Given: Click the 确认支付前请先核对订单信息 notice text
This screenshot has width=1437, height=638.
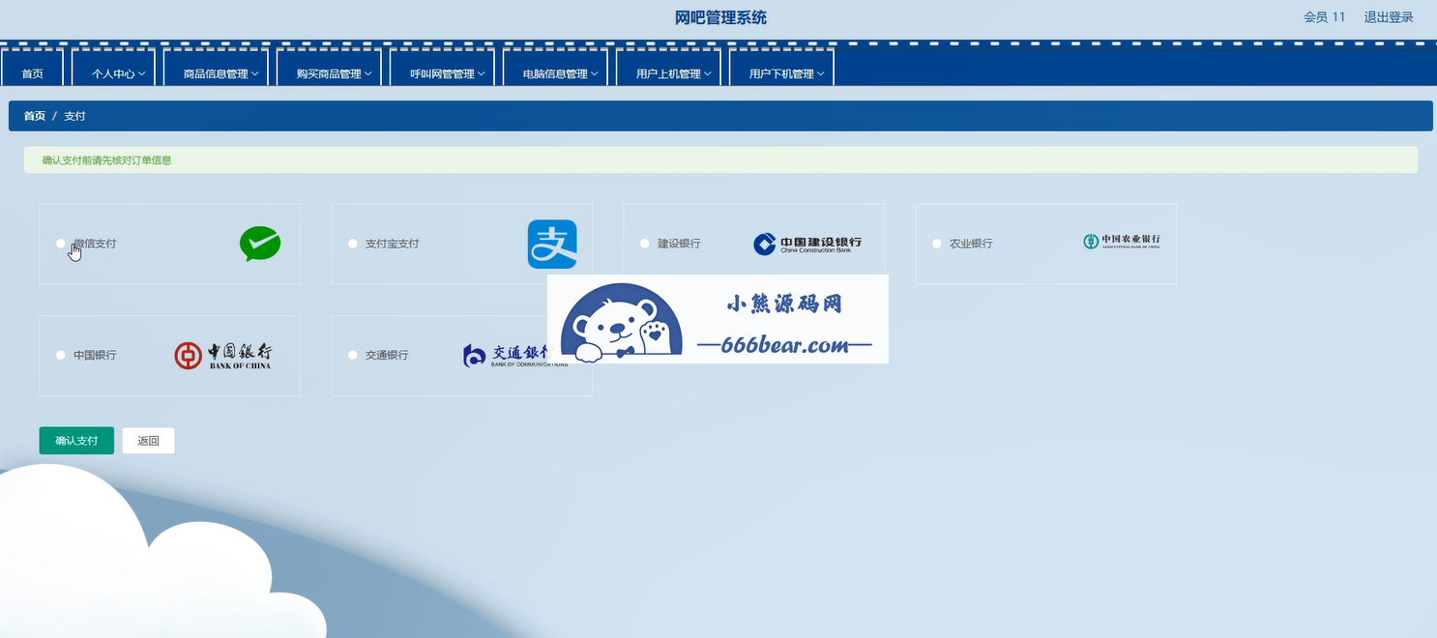Looking at the screenshot, I should point(107,160).
